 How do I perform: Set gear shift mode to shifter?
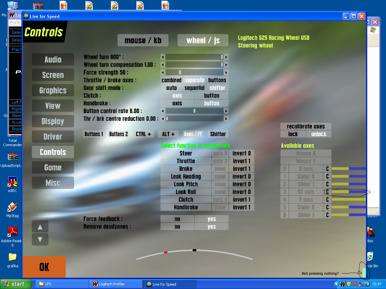click(217, 88)
